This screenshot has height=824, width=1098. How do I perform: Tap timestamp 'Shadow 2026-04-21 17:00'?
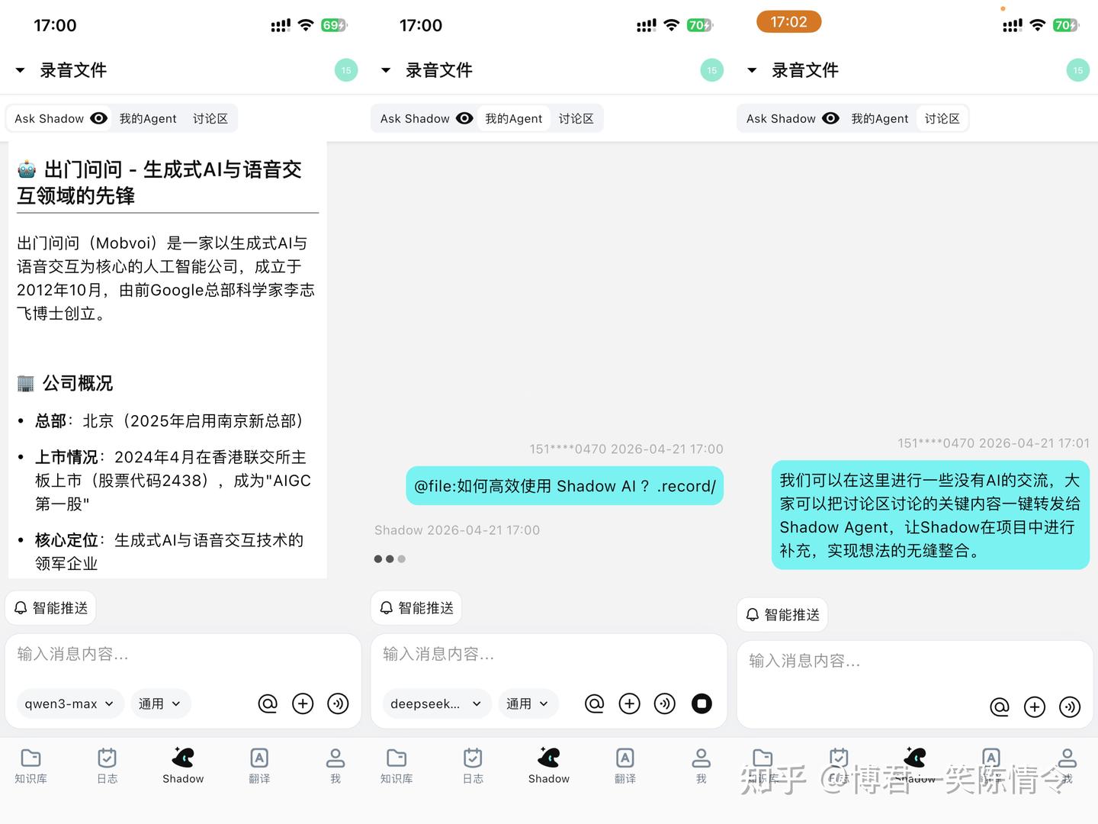tap(457, 530)
